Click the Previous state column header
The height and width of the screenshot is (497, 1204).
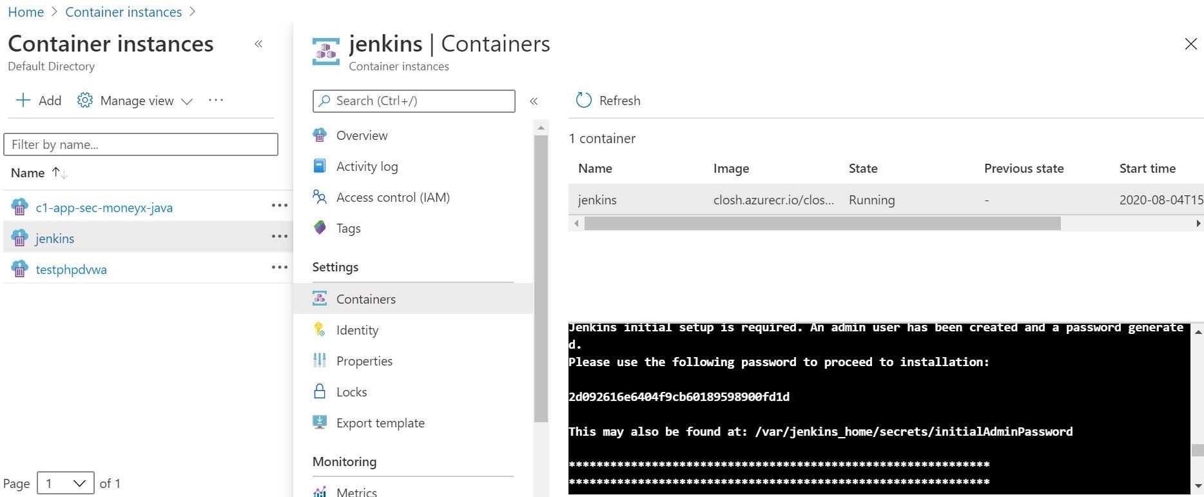1024,168
